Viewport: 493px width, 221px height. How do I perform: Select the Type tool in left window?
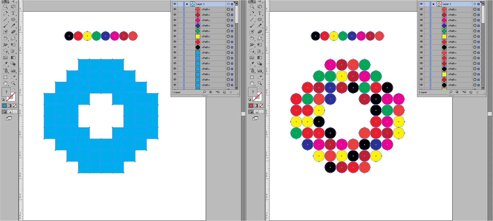13,13
